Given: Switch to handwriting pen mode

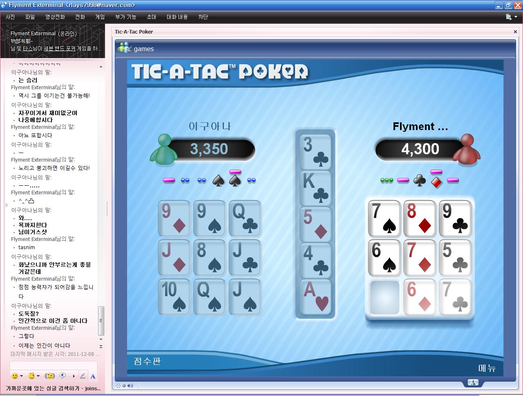Looking at the screenshot, I should [83, 376].
